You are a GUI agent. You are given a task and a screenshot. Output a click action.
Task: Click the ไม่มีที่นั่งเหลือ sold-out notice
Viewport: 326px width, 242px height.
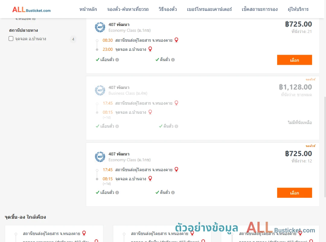(300, 123)
